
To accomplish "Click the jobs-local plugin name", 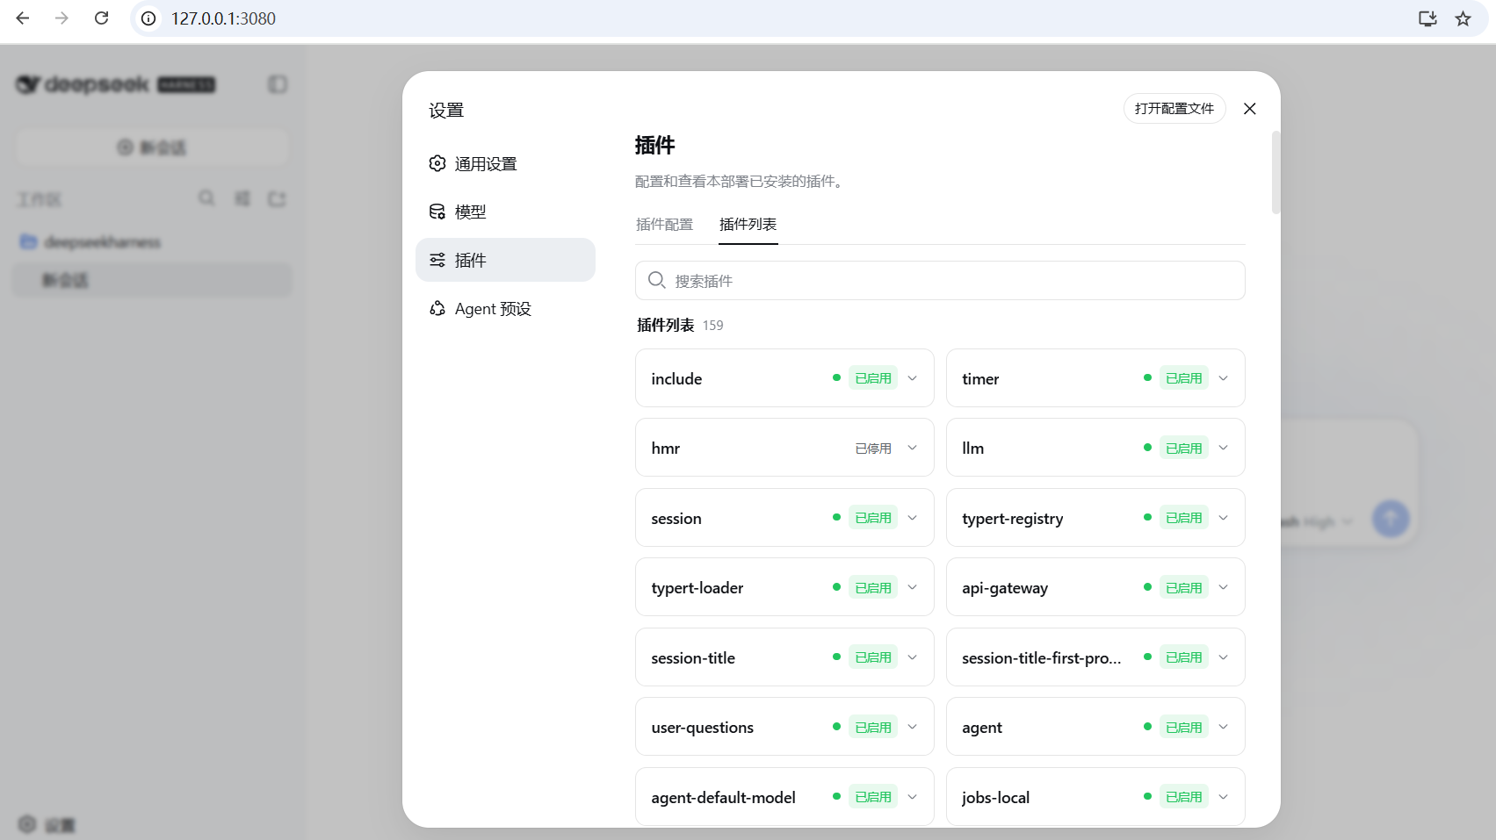I will (x=995, y=798).
